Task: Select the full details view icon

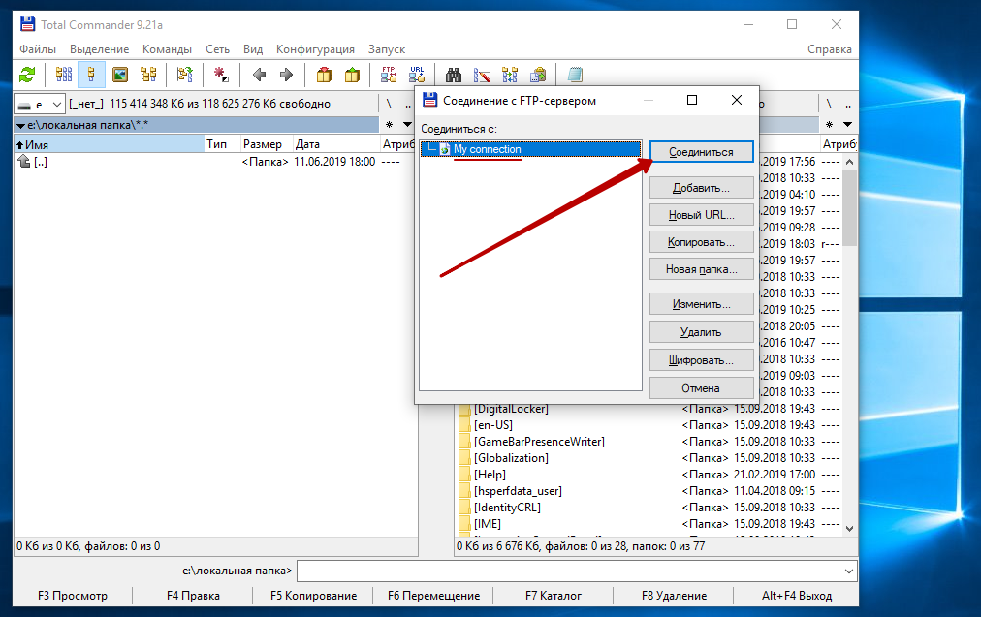Action: (91, 75)
